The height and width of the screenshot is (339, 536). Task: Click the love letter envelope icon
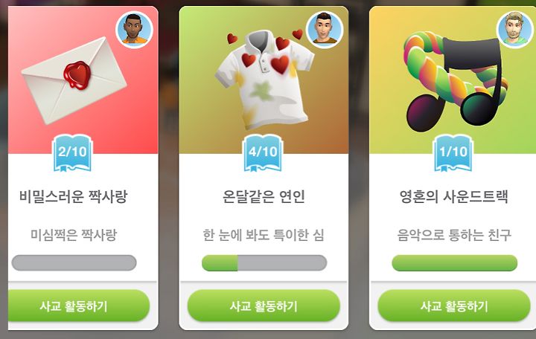coord(74,80)
